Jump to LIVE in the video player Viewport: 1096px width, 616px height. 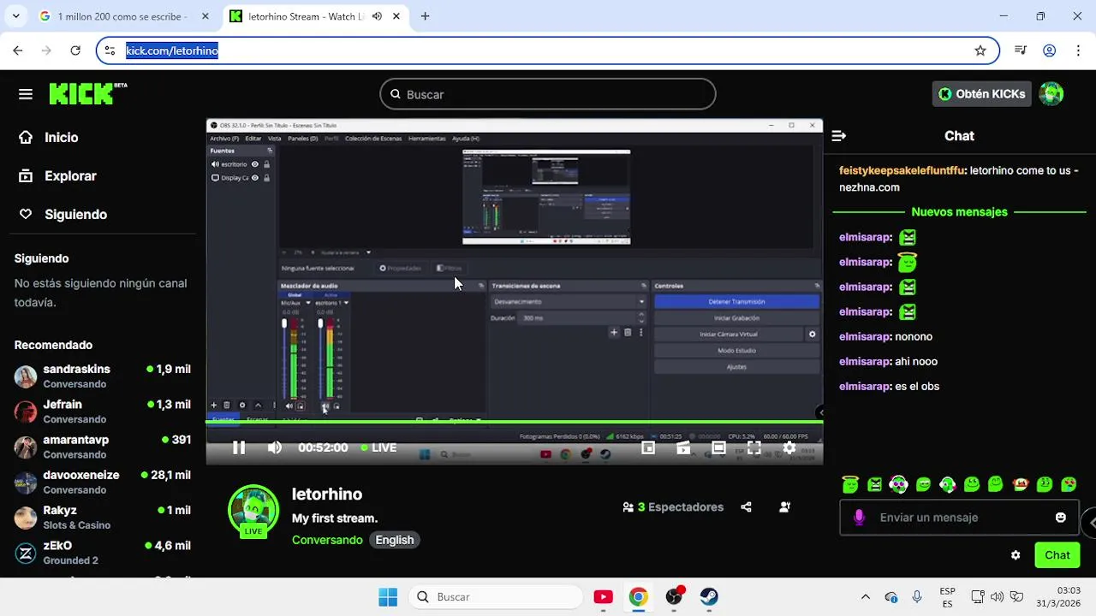pyautogui.click(x=378, y=447)
